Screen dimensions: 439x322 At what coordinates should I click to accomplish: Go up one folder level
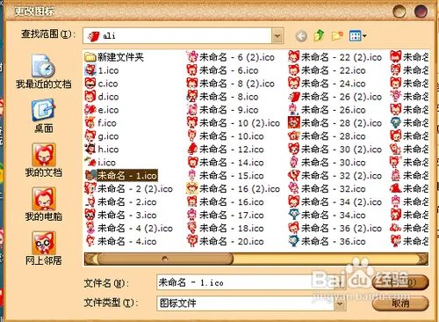click(319, 36)
